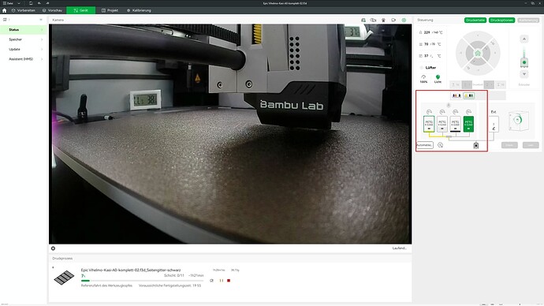Stop the print with red square
This screenshot has width=544, height=306.
(x=229, y=280)
